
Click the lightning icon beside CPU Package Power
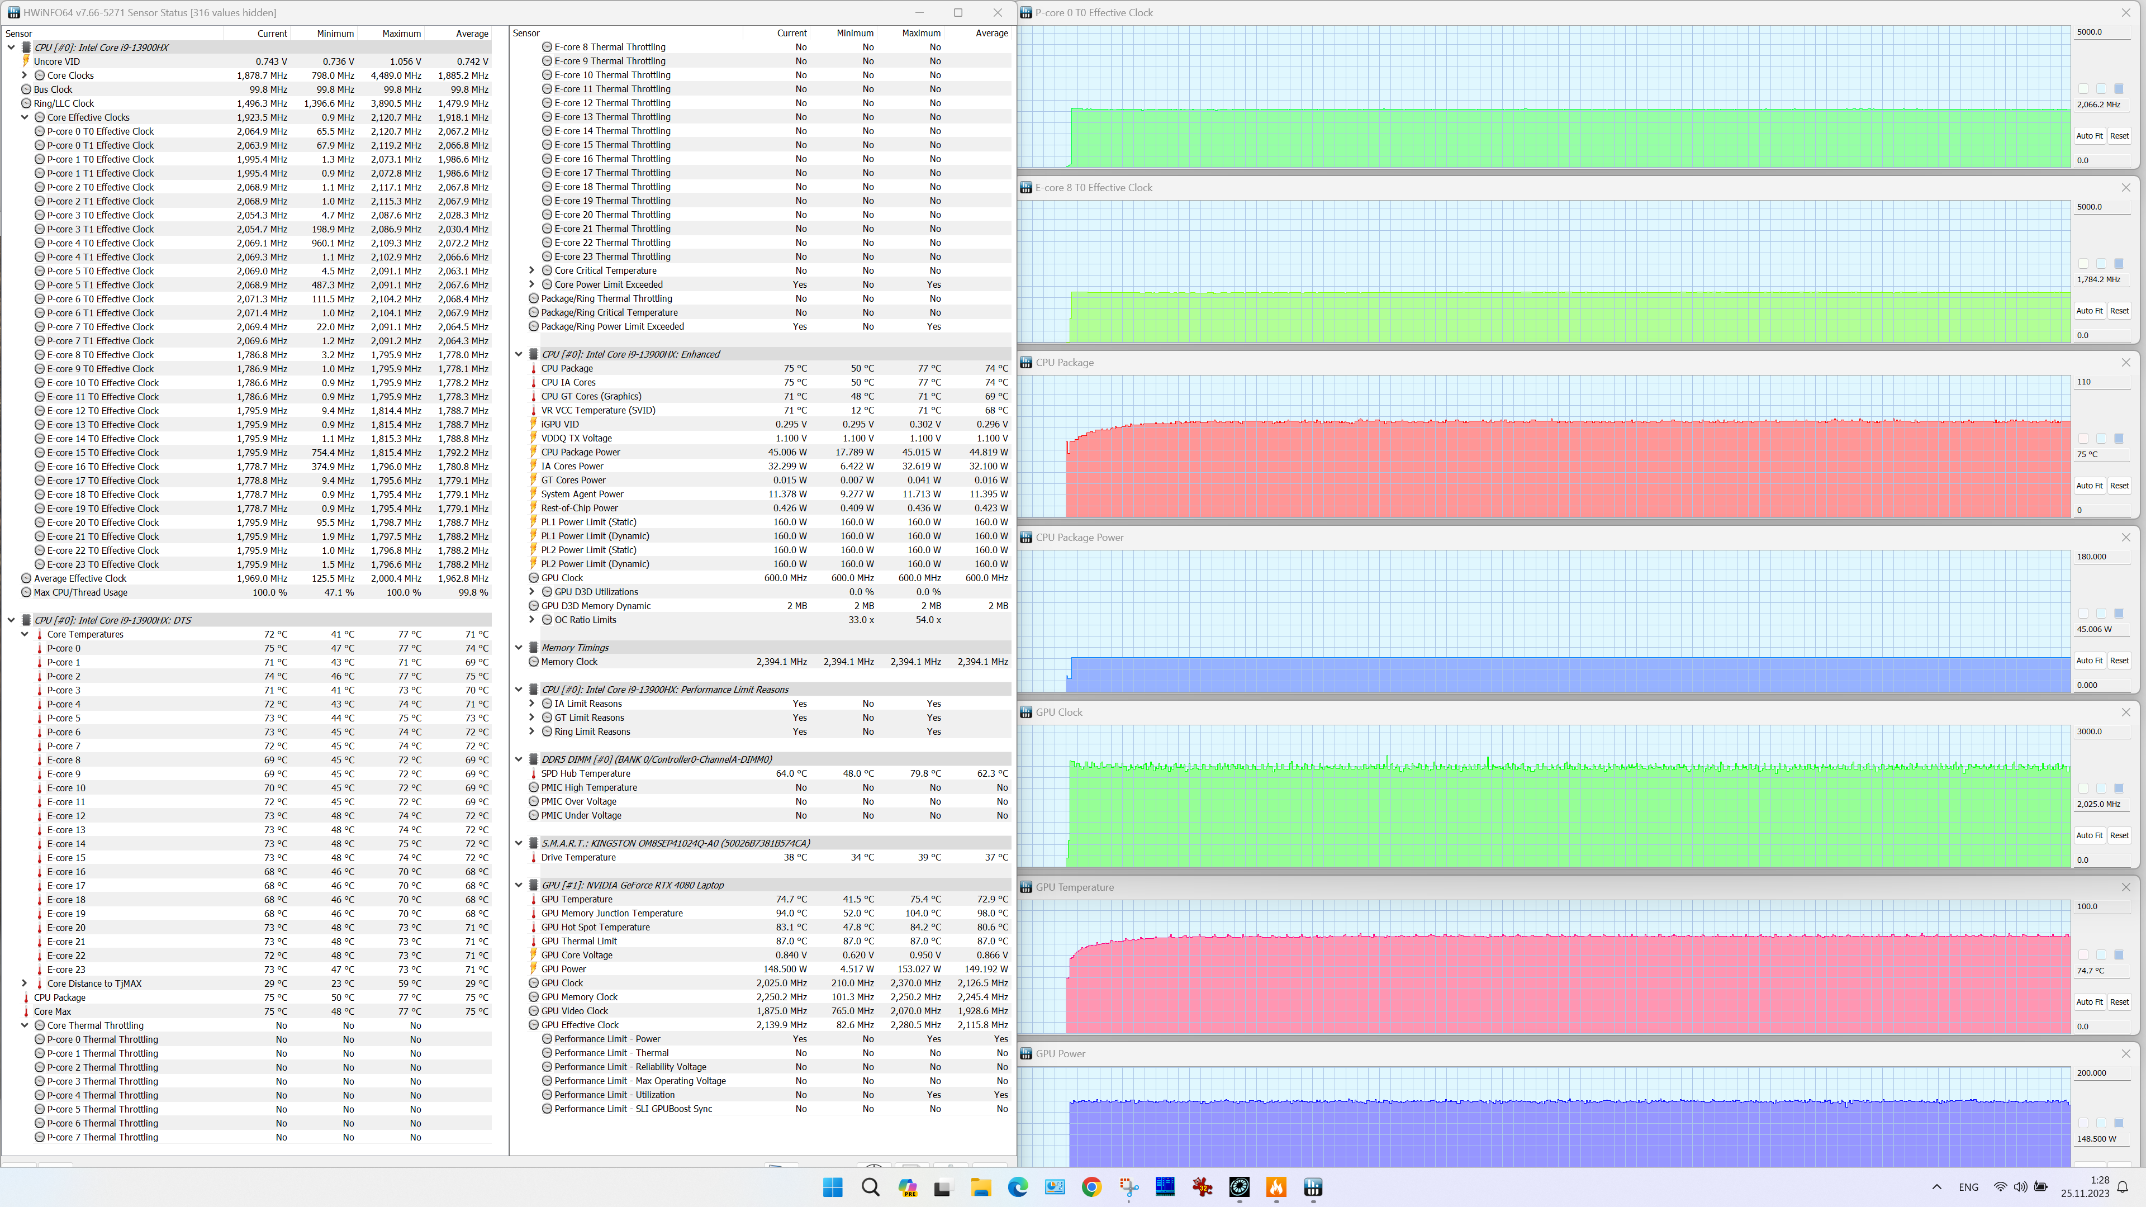(533, 452)
